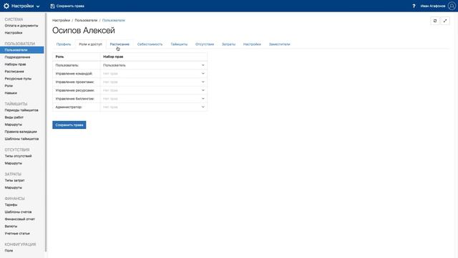Open 'Оплата и документы' in sidebar
The image size is (458, 258).
pos(21,26)
